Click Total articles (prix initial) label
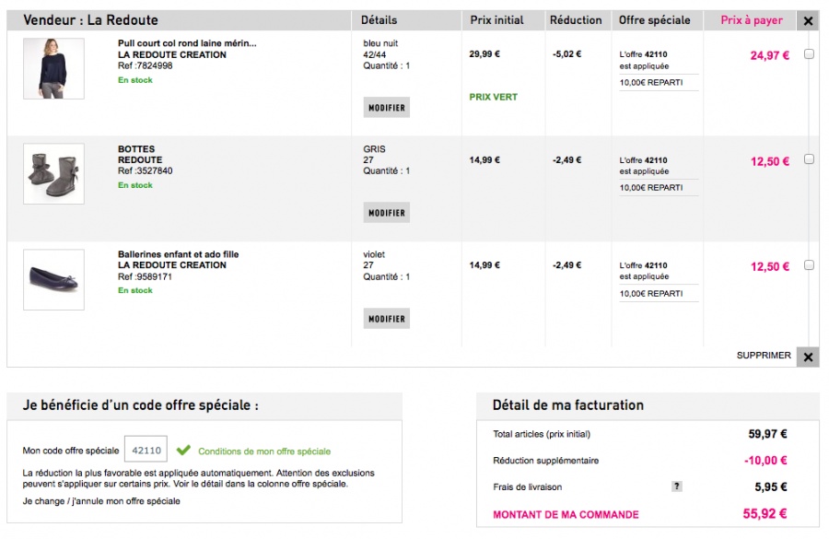 coord(542,434)
